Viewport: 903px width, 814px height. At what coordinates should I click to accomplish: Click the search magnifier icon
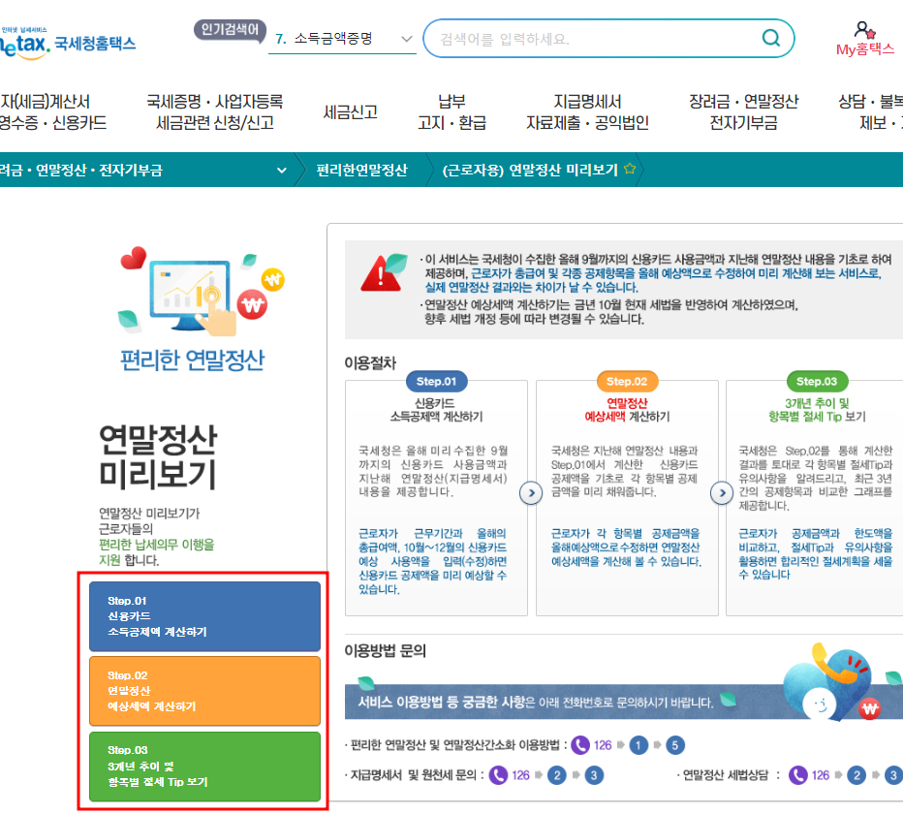pyautogui.click(x=770, y=38)
